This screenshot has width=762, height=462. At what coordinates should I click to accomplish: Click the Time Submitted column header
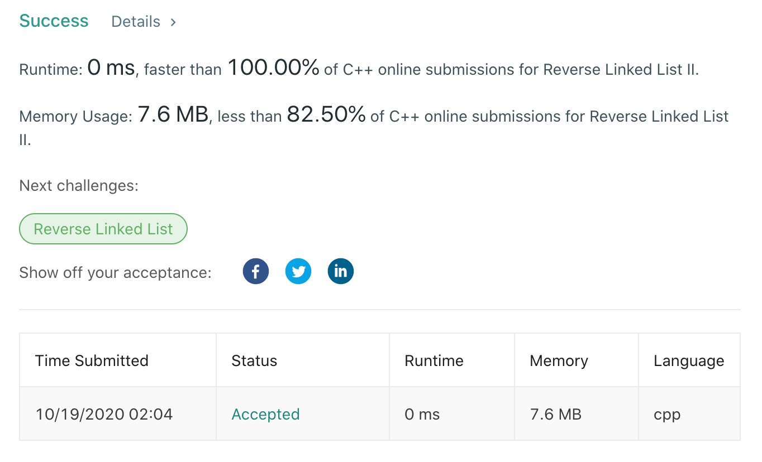92,360
